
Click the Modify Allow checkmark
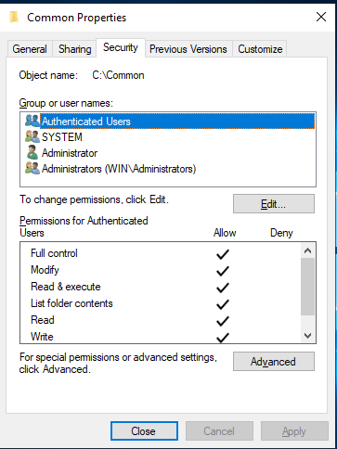(x=223, y=271)
